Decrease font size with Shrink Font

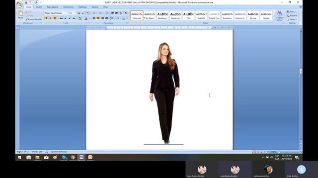pos(83,13)
